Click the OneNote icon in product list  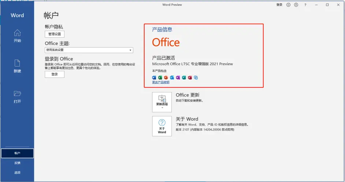click(178, 77)
